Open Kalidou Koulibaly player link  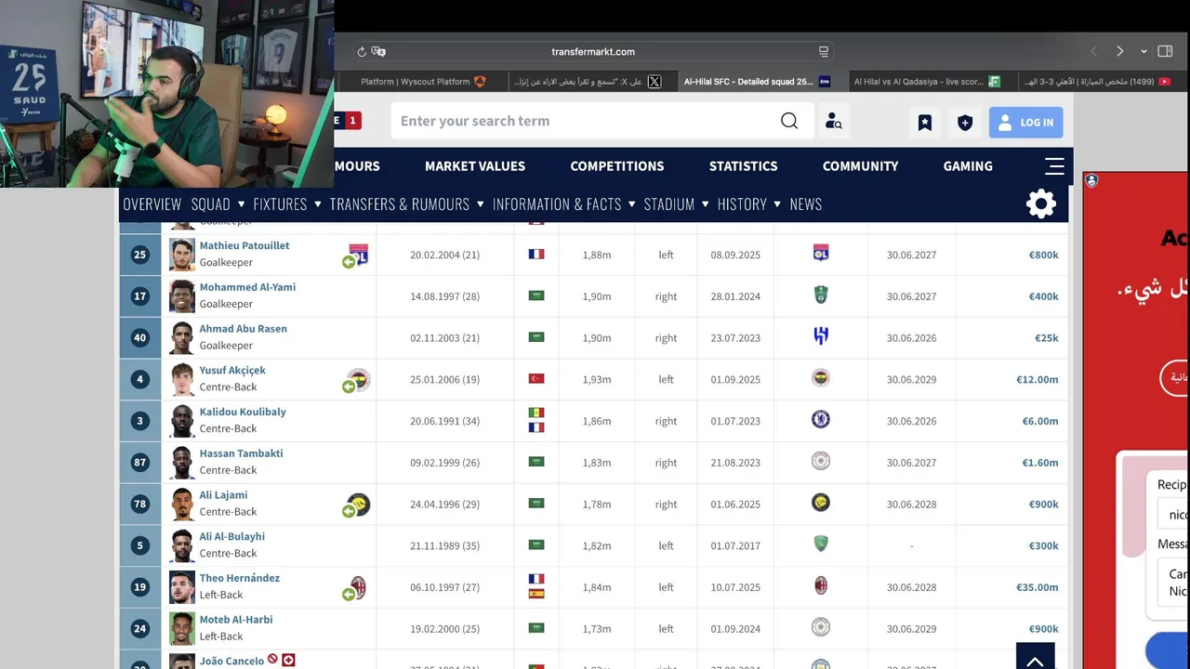pyautogui.click(x=243, y=412)
